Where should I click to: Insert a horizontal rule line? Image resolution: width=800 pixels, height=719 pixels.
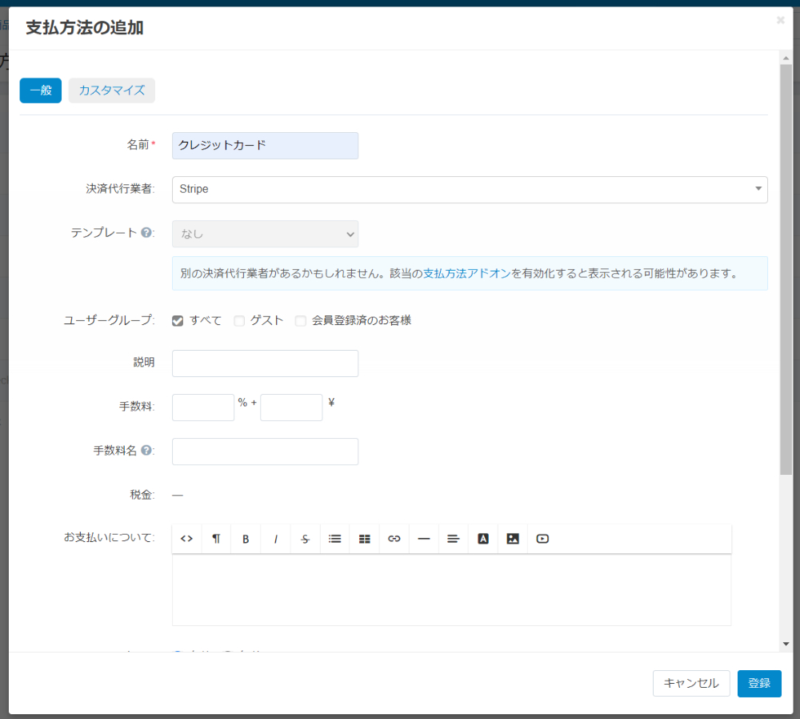point(423,539)
